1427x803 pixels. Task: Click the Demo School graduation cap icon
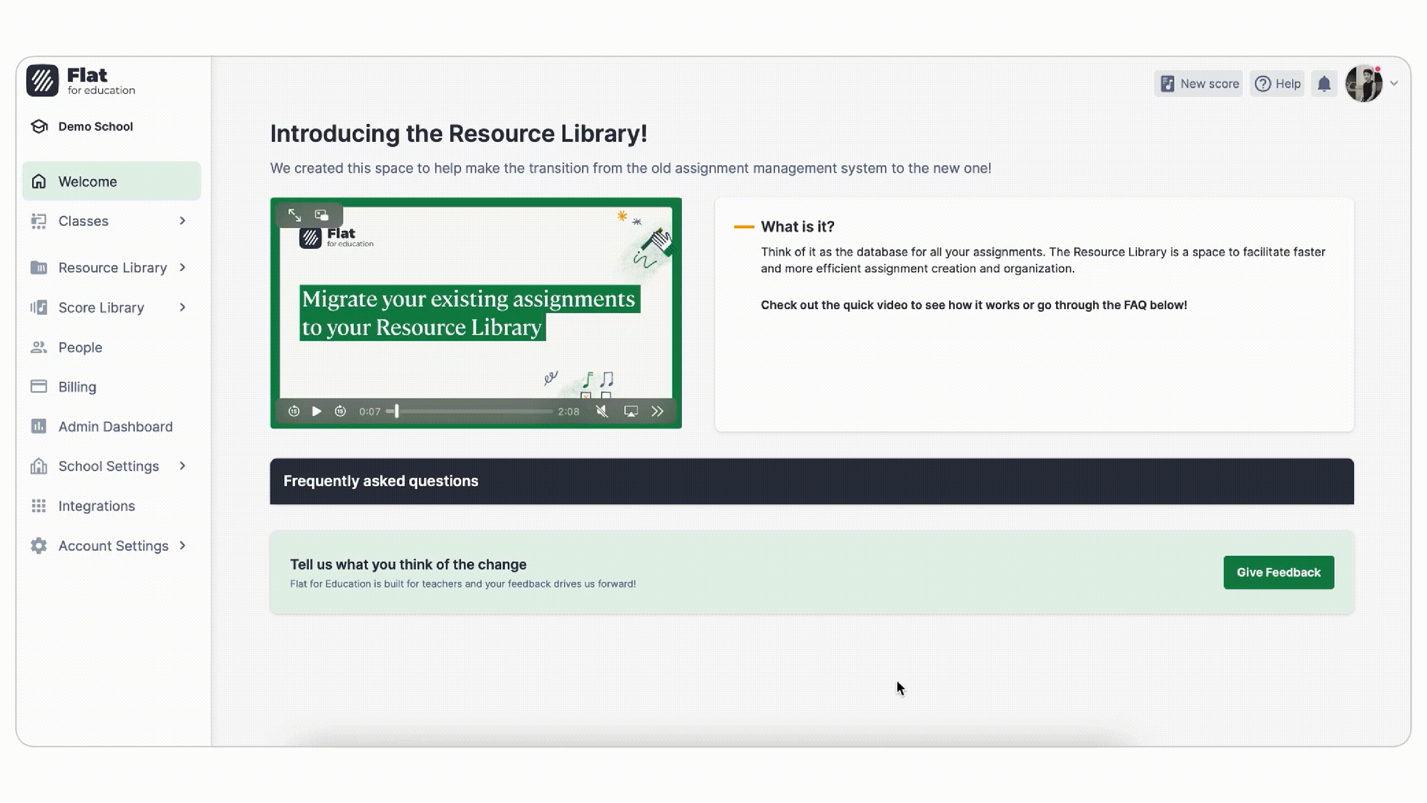(39, 127)
